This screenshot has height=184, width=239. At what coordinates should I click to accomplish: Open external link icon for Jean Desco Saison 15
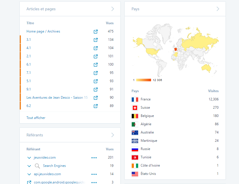(x=95, y=98)
